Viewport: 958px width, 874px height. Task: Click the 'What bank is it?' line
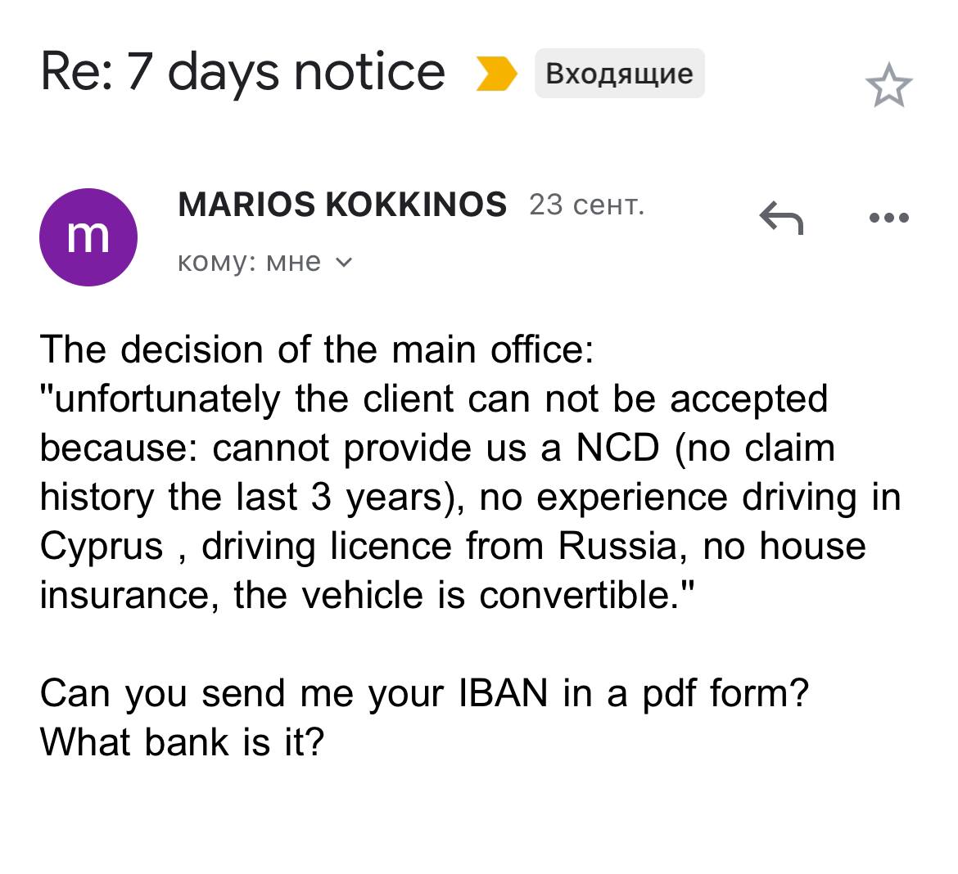tap(182, 742)
